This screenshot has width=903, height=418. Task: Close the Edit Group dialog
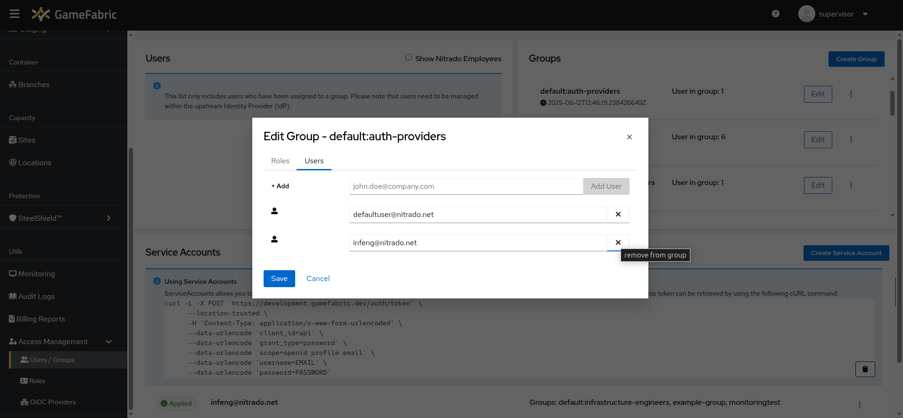coord(630,137)
